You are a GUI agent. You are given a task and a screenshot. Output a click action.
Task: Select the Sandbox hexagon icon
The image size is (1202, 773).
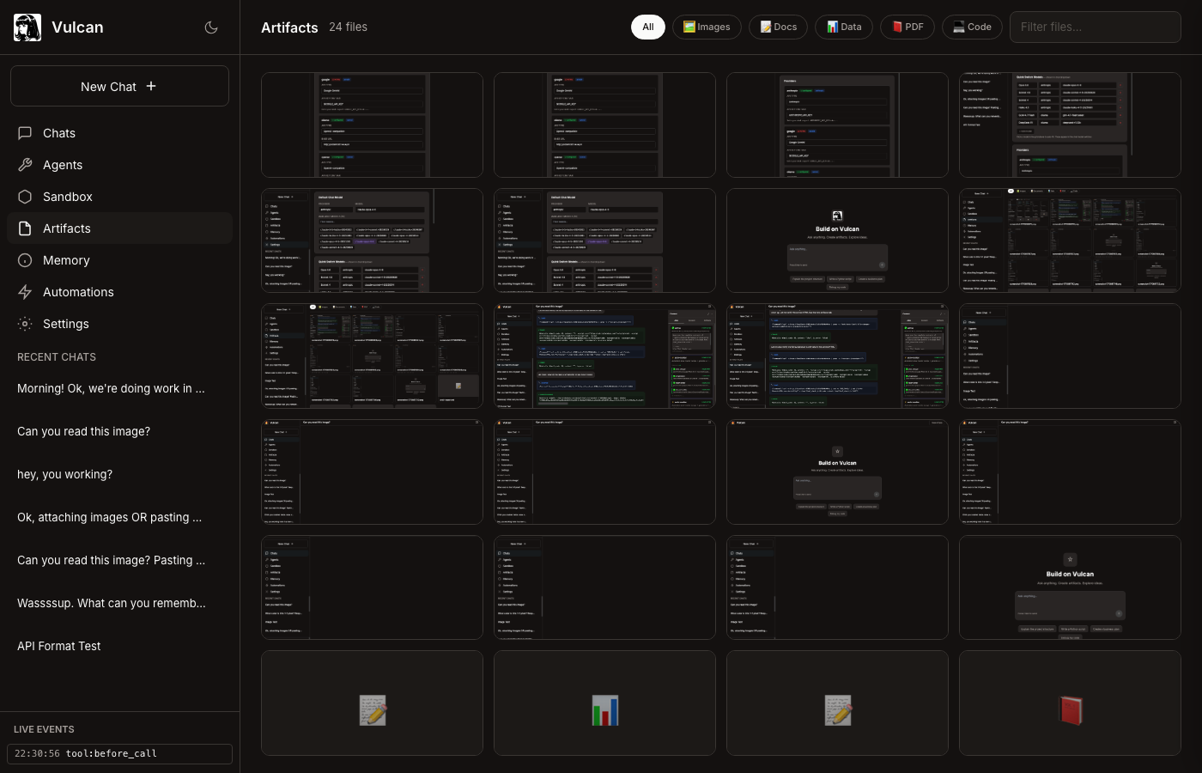click(25, 197)
